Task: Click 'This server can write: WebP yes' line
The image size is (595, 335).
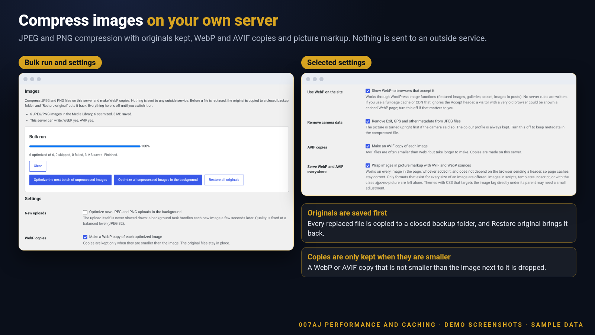Action: (62, 121)
